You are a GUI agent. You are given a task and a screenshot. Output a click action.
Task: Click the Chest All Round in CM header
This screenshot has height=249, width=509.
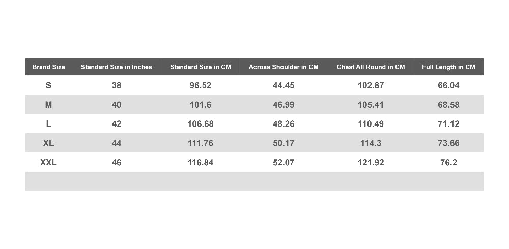(371, 67)
